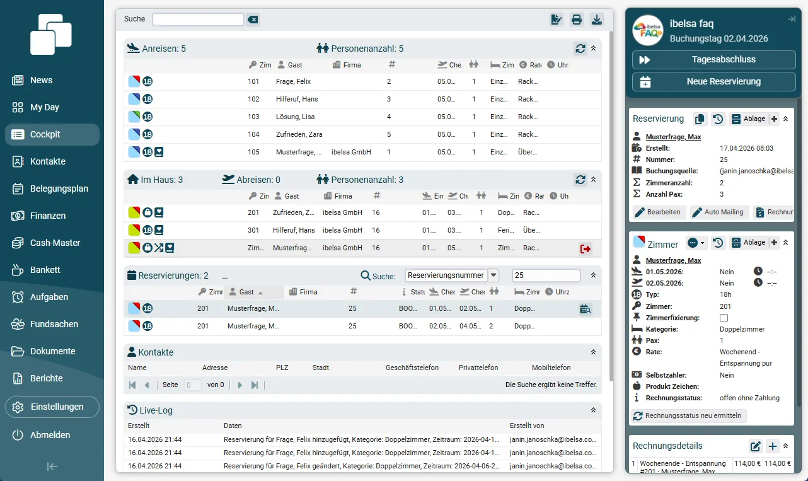Screen dimensions: 808x481
Task: Click the edit icon in Rechnungsdetails
Action: 756,446
